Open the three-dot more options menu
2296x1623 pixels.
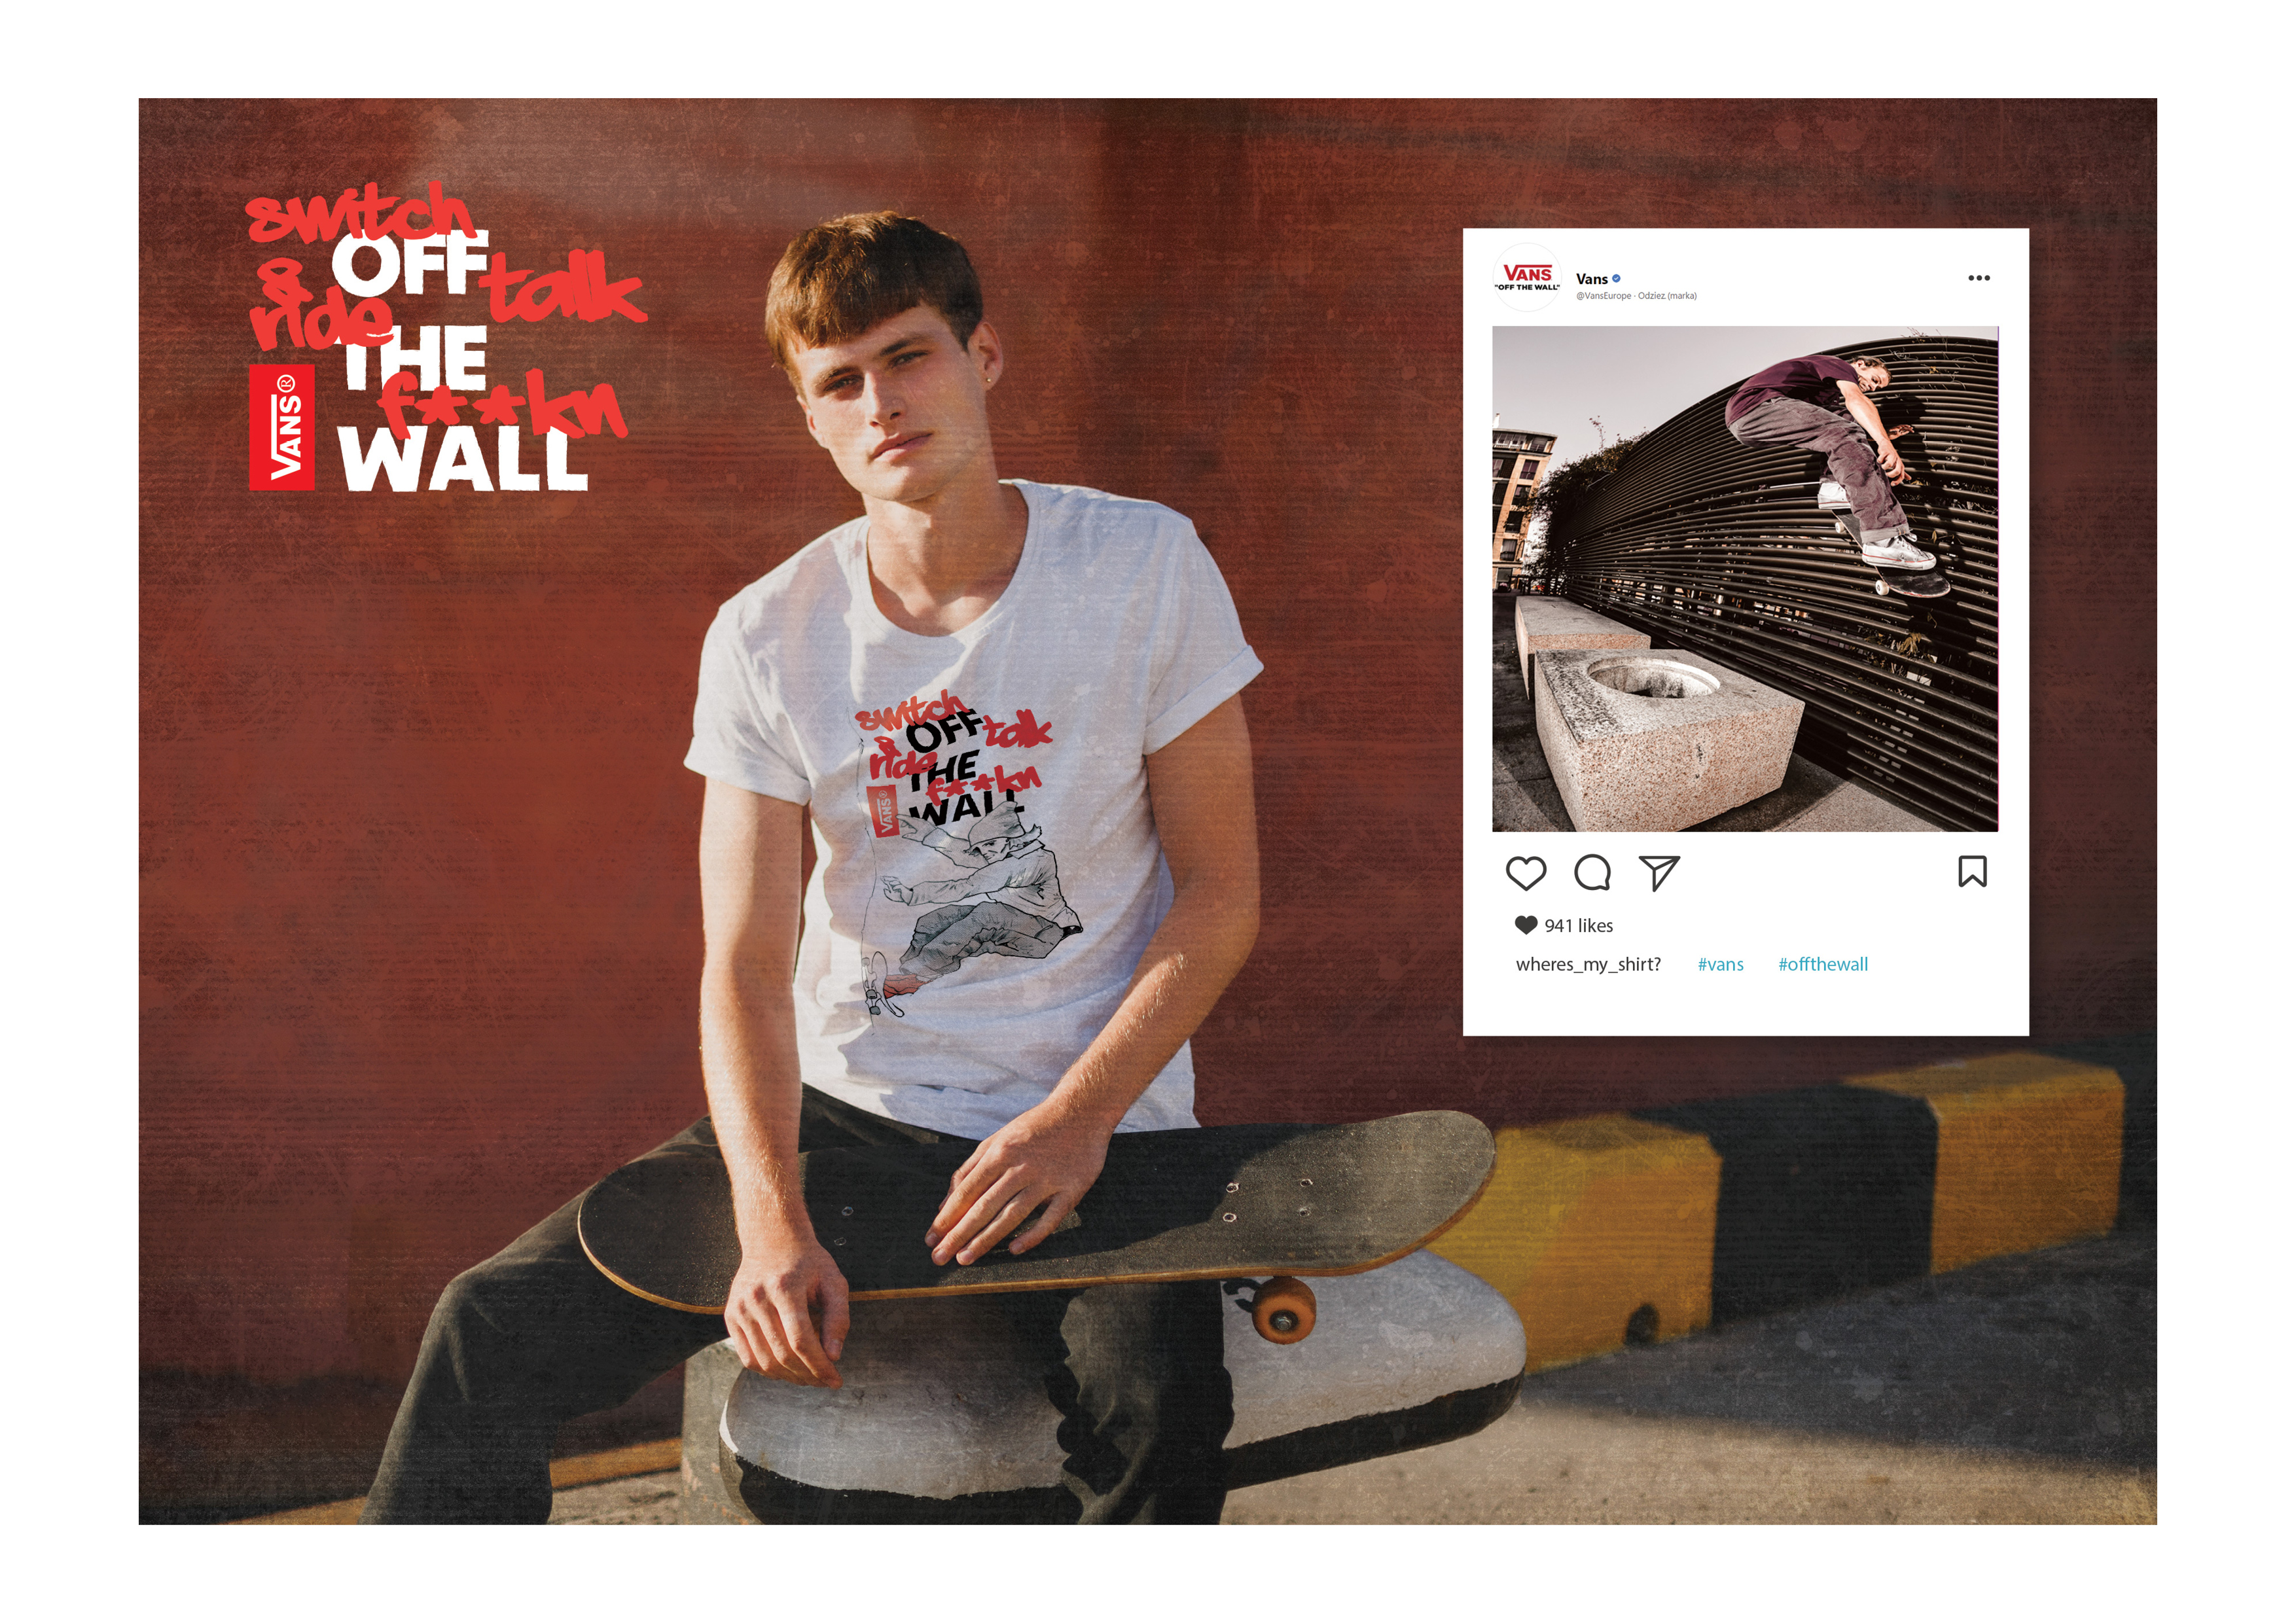1979,278
